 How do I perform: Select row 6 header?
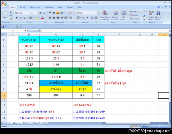click(3, 71)
